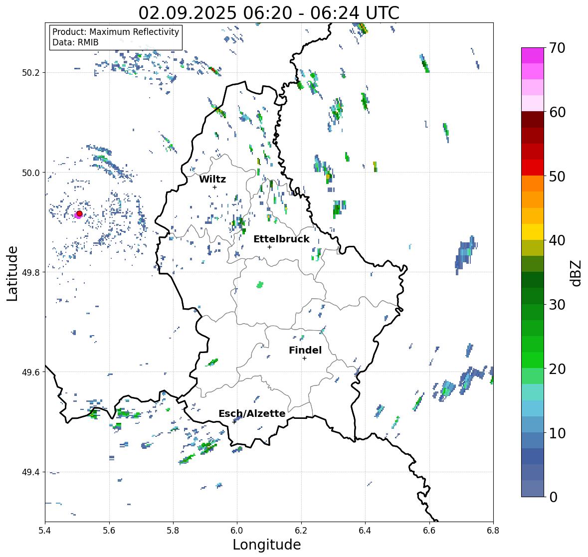The image size is (588, 557).
Task: Click the 'Data: RMIB' legend line
Action: [75, 42]
